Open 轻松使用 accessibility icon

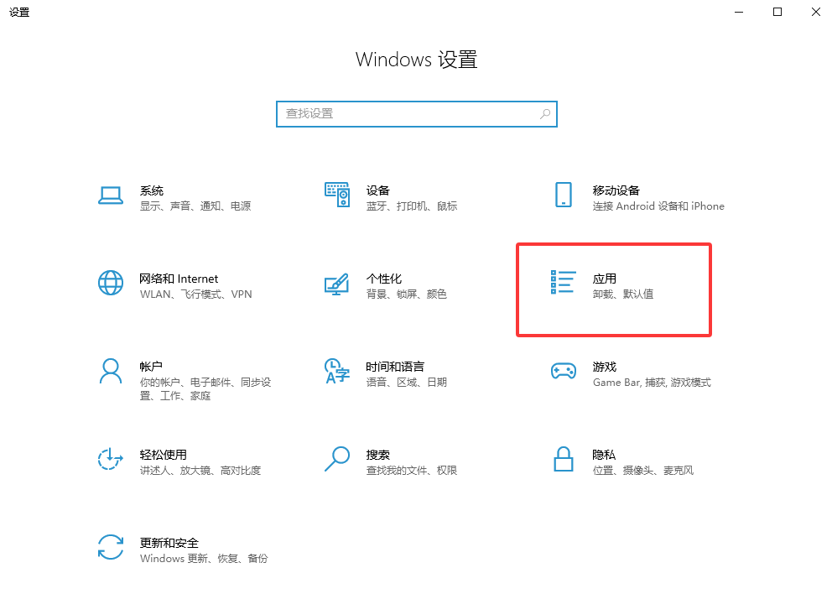point(111,459)
